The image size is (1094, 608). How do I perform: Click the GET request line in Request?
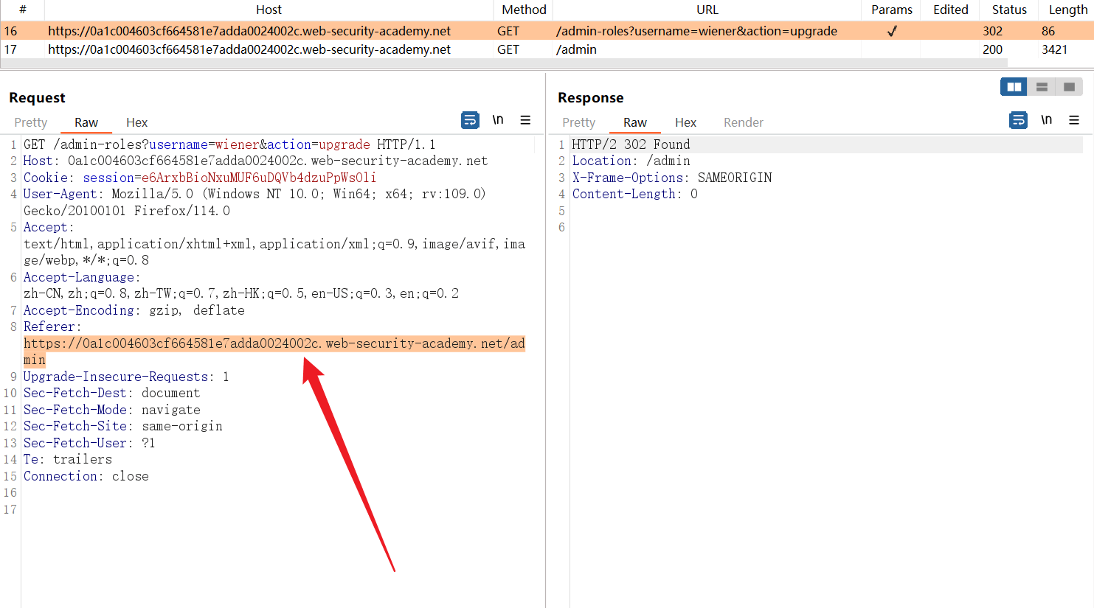pyautogui.click(x=229, y=144)
